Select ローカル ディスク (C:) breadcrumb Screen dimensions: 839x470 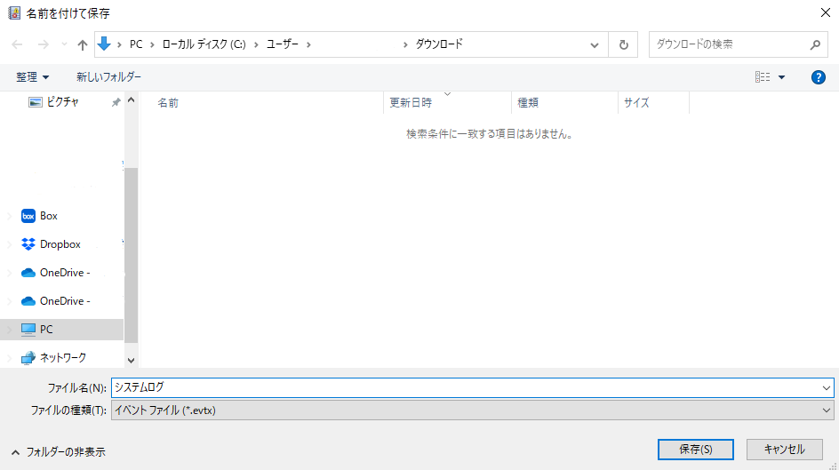click(204, 44)
